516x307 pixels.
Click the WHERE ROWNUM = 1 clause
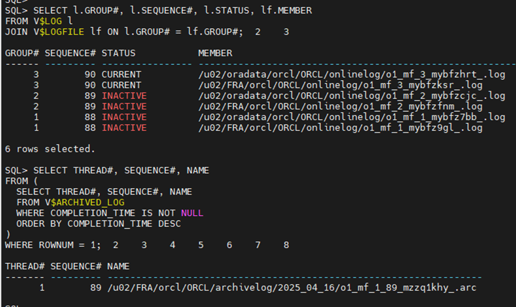52,245
